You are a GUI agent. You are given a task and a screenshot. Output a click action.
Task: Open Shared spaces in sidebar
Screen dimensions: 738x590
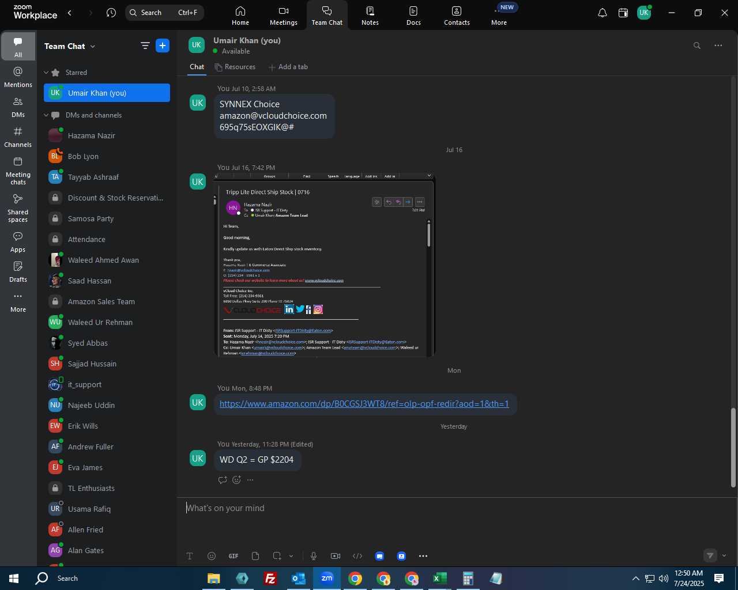tap(18, 208)
